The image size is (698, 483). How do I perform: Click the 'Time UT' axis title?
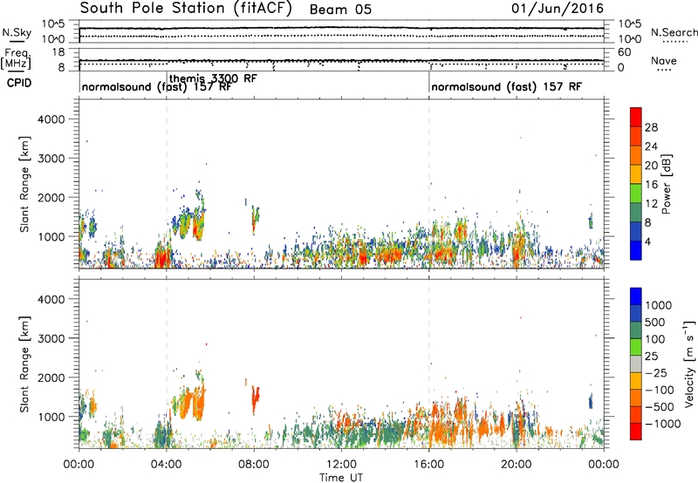pyautogui.click(x=341, y=478)
